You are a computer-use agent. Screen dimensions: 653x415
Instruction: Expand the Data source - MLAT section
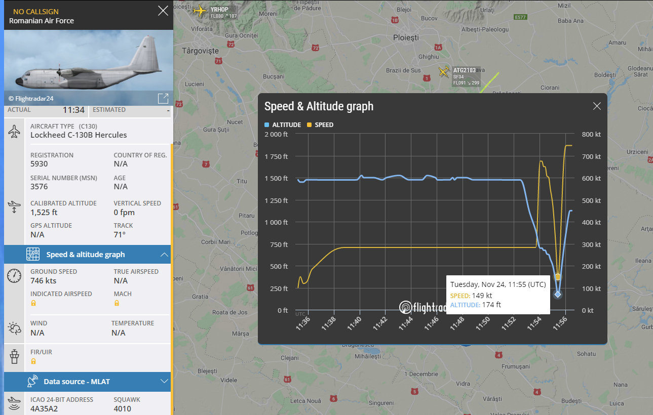point(164,381)
